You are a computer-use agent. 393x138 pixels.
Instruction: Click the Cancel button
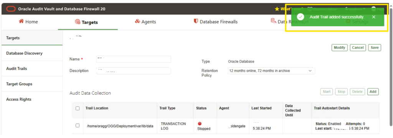coord(358,48)
